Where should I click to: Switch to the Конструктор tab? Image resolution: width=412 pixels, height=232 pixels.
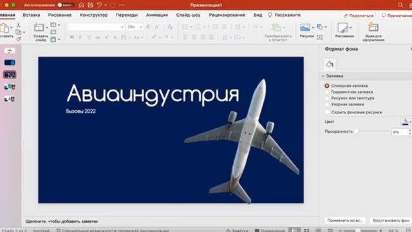pyautogui.click(x=93, y=15)
